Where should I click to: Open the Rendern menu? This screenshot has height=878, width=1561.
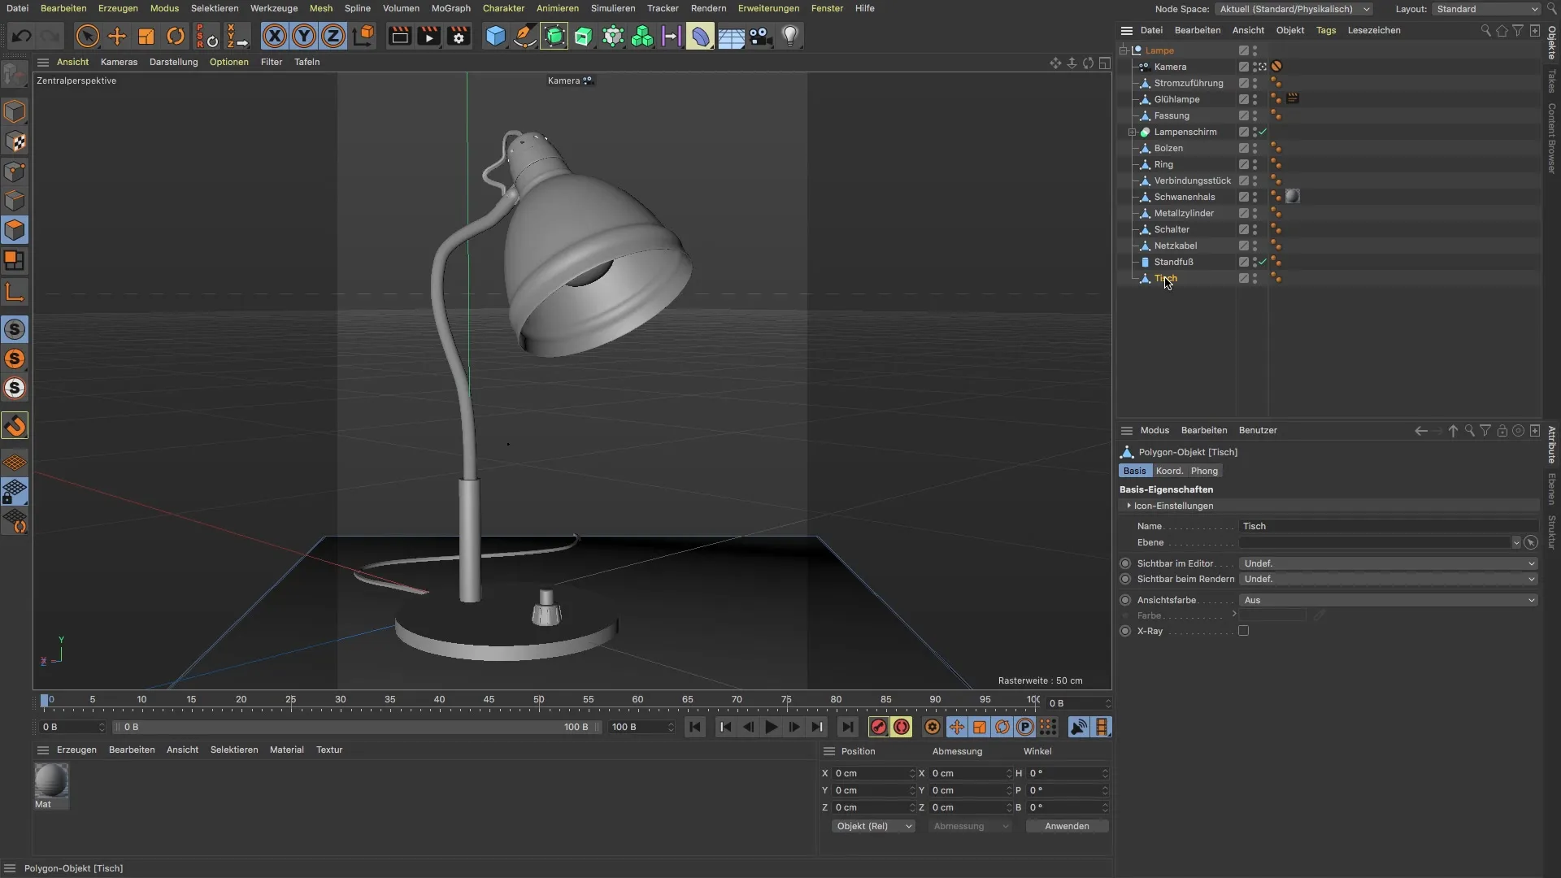708,8
